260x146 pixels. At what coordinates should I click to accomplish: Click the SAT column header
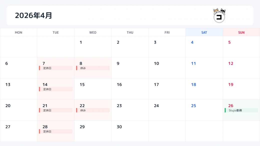[x=204, y=32]
